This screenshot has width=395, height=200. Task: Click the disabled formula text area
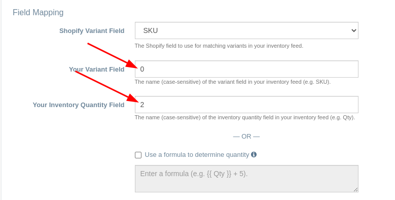[246, 179]
